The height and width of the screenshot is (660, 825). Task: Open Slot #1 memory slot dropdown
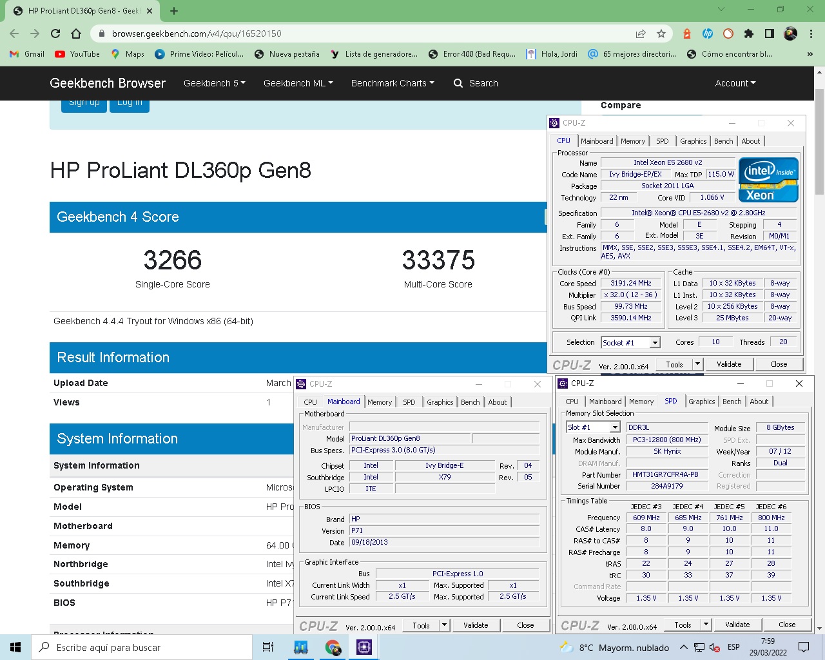tap(615, 427)
